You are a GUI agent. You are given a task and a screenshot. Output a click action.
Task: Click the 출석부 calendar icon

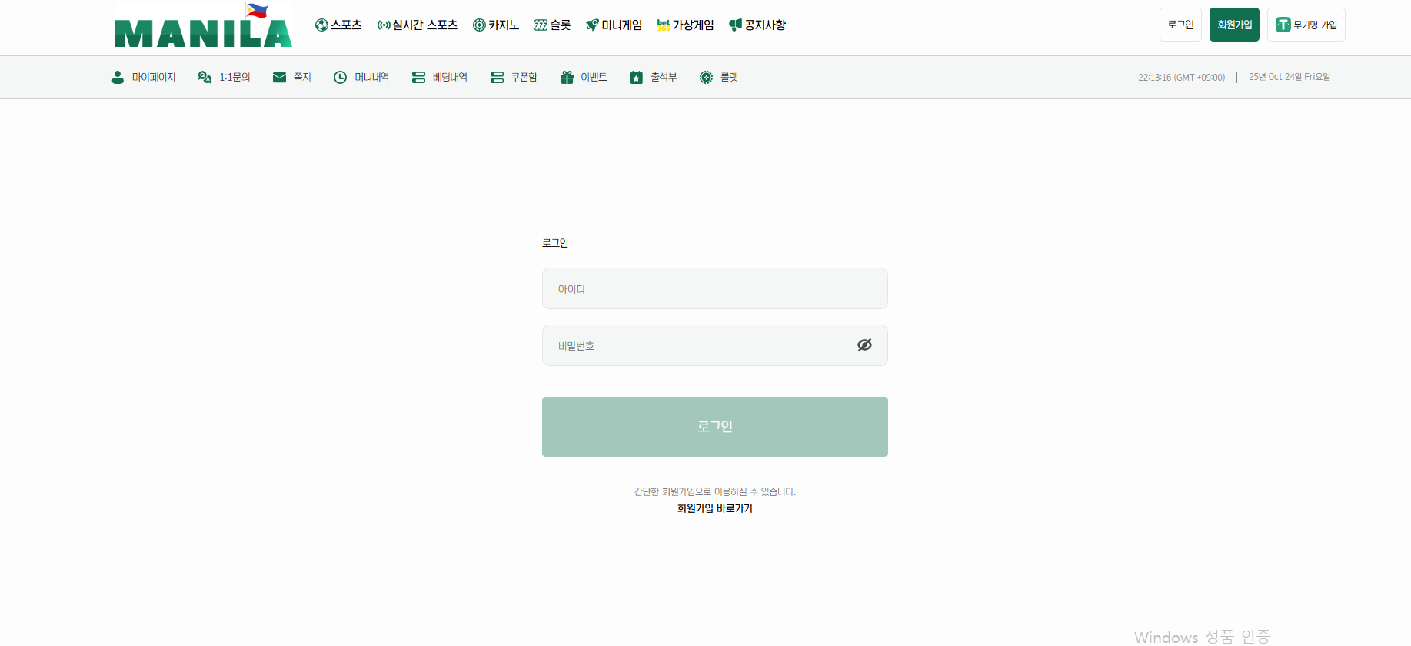pos(636,77)
